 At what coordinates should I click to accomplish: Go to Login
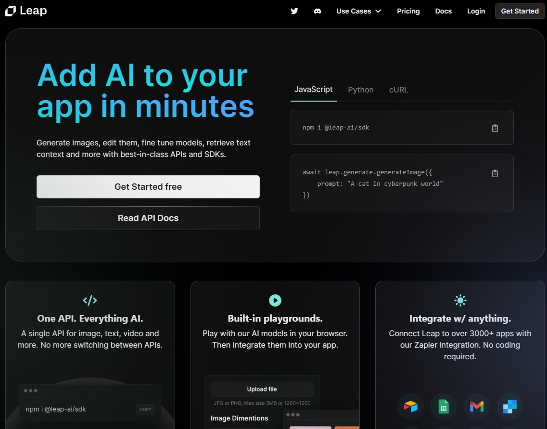pyautogui.click(x=476, y=11)
